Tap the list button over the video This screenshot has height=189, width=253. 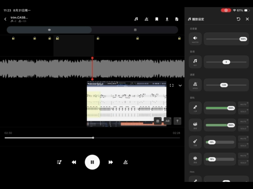coord(158,121)
